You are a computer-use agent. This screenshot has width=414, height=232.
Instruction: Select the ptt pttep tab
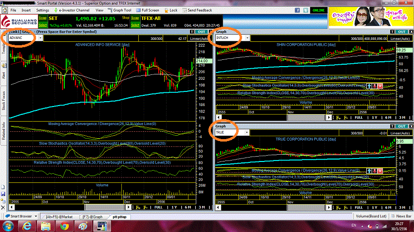coord(119,217)
